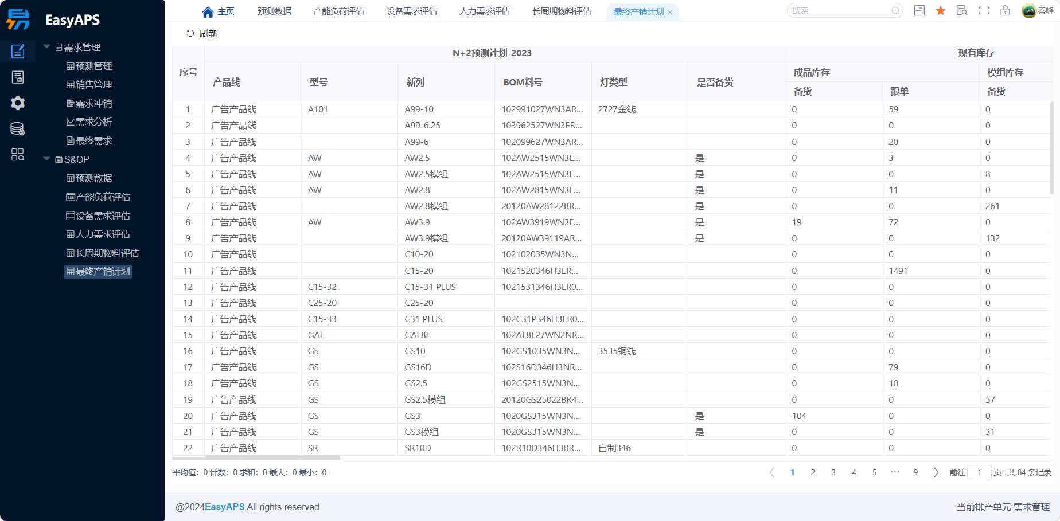Switch to the 产能负荷评估 tab
This screenshot has width=1060, height=521.
[x=338, y=11]
